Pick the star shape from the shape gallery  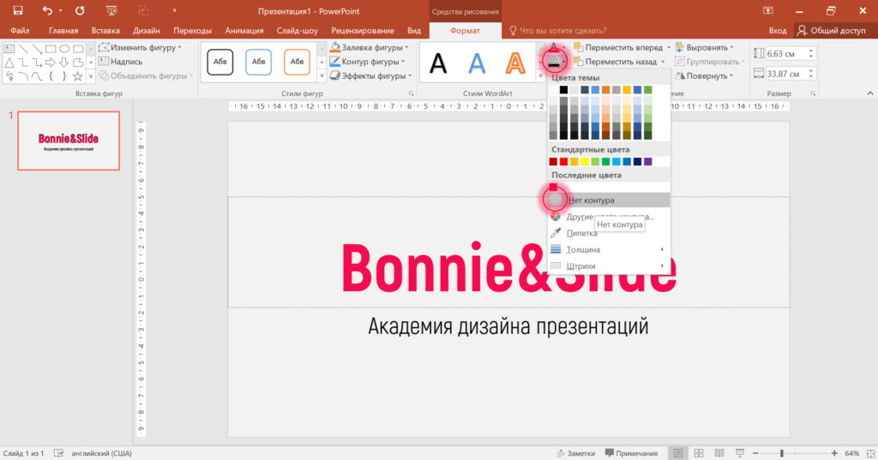tap(78, 76)
